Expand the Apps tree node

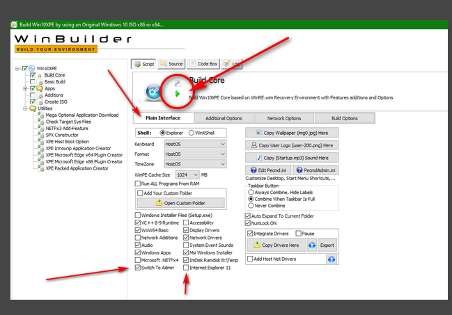(25, 88)
